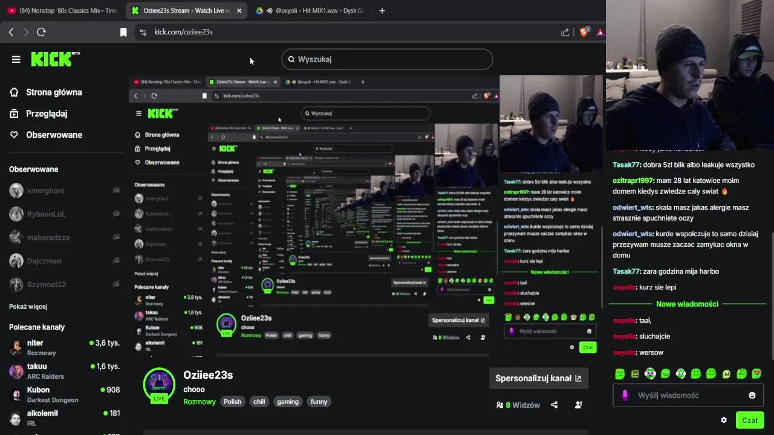Click the Polish tag
This screenshot has height=435, width=774.
232,402
